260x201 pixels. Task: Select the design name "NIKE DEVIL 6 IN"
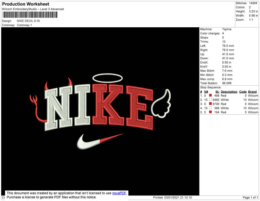(28, 21)
